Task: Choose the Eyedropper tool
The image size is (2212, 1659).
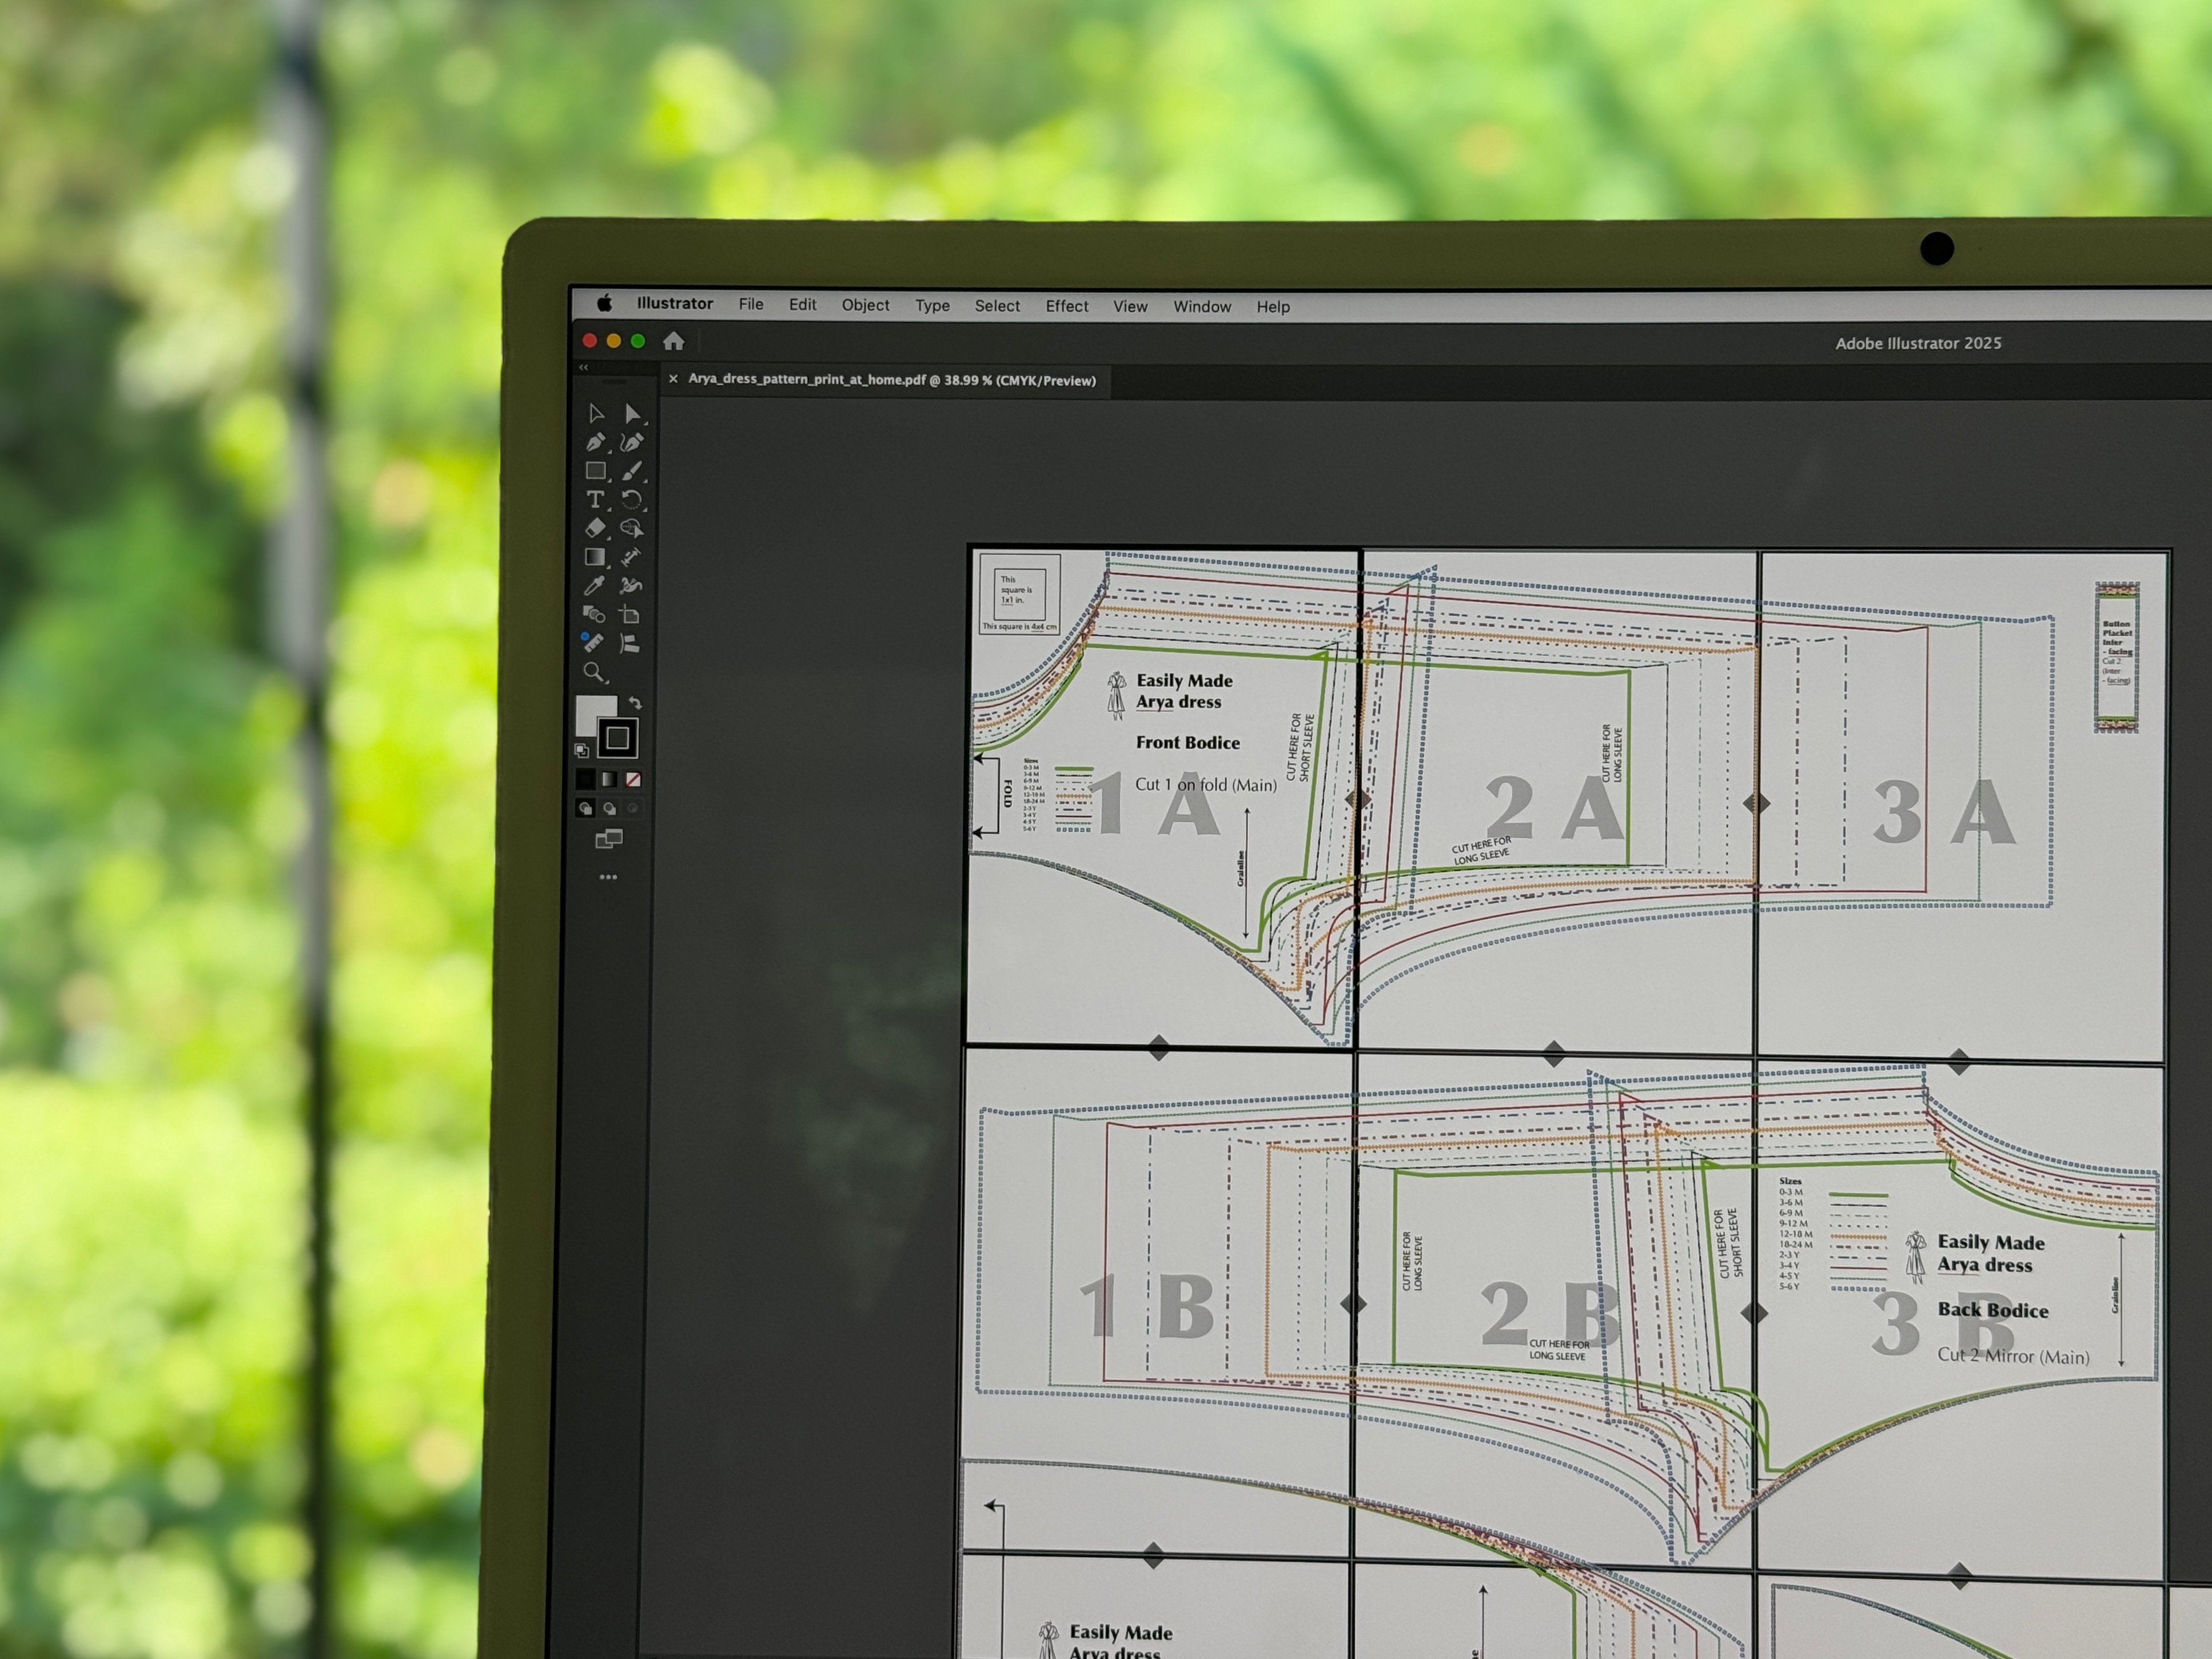Action: (594, 586)
